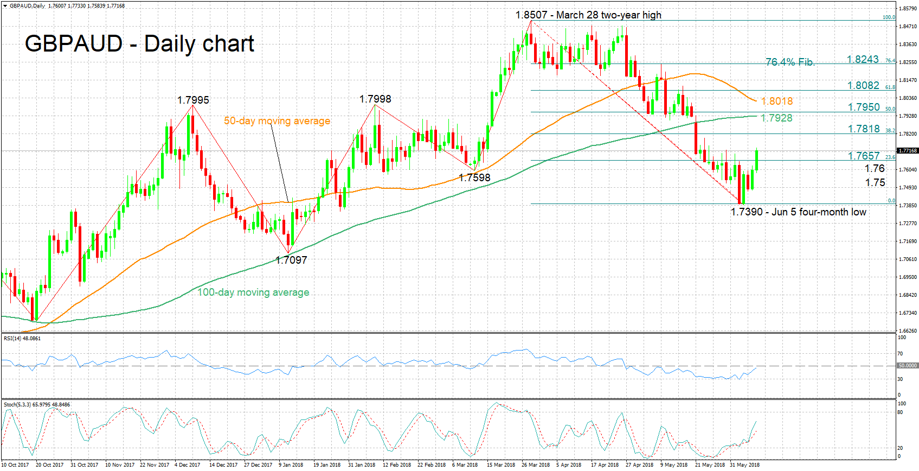Click the '10 Oct 2017' date label
The height and width of the screenshot is (471, 919).
point(15,464)
